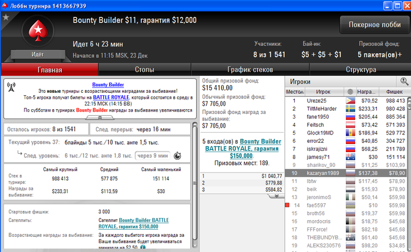
Task: Select player jamesy71
Action: coord(346,157)
